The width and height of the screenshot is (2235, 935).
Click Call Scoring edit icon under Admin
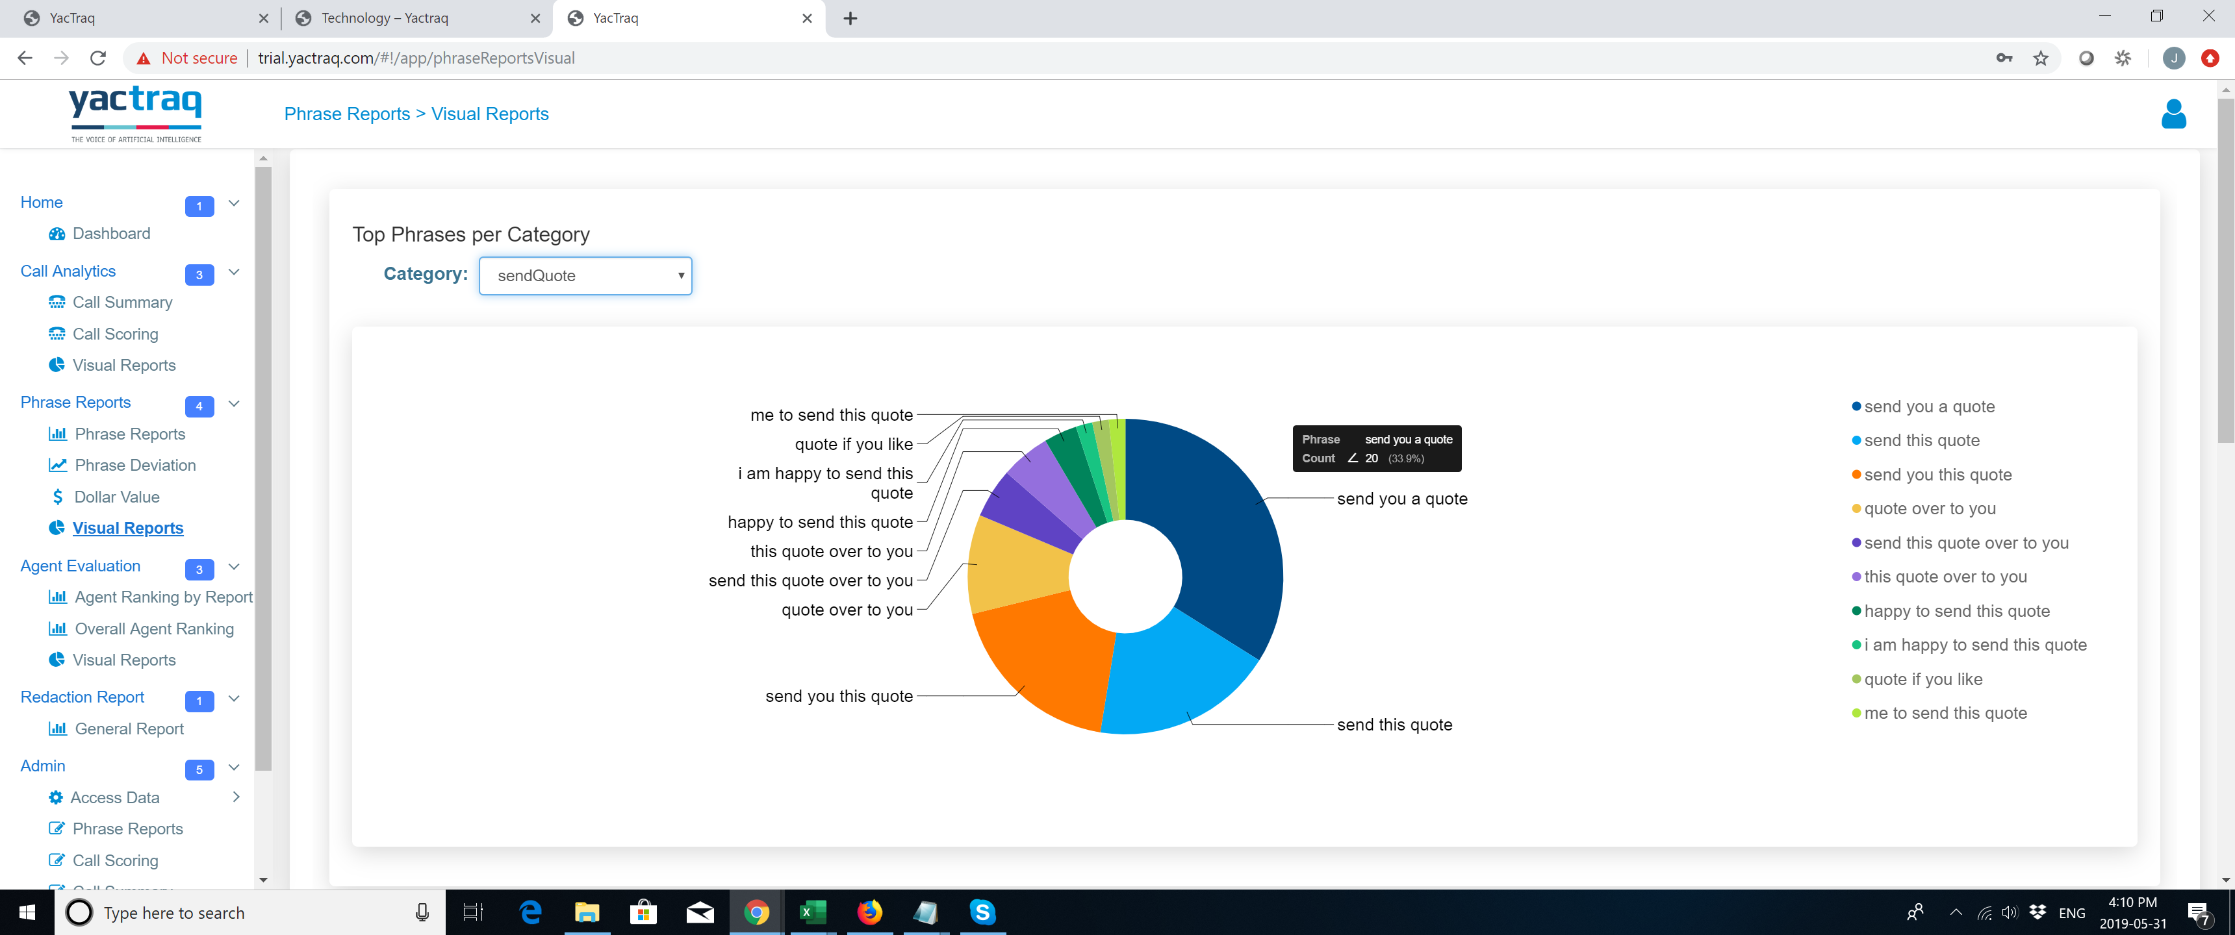57,860
